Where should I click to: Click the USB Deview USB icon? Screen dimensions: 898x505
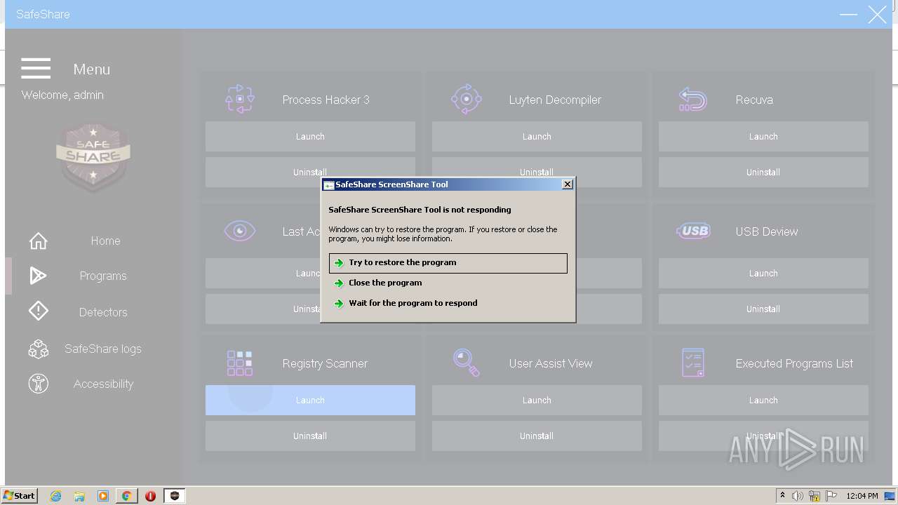click(693, 231)
